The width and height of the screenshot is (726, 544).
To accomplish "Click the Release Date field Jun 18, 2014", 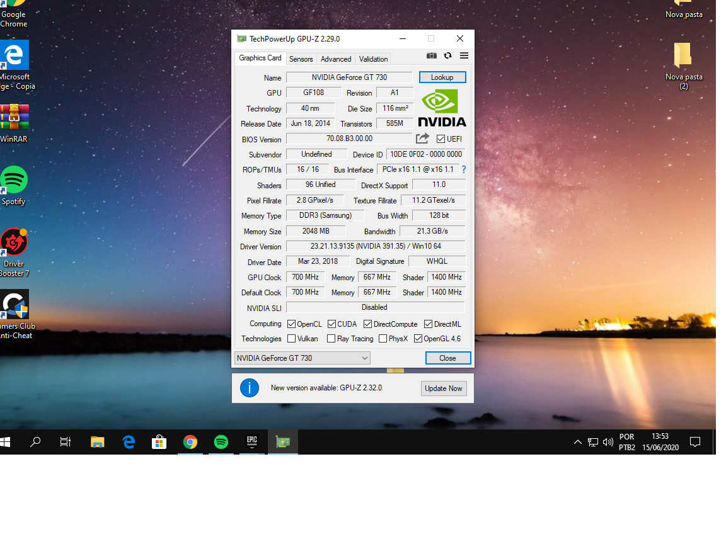I will tap(310, 123).
